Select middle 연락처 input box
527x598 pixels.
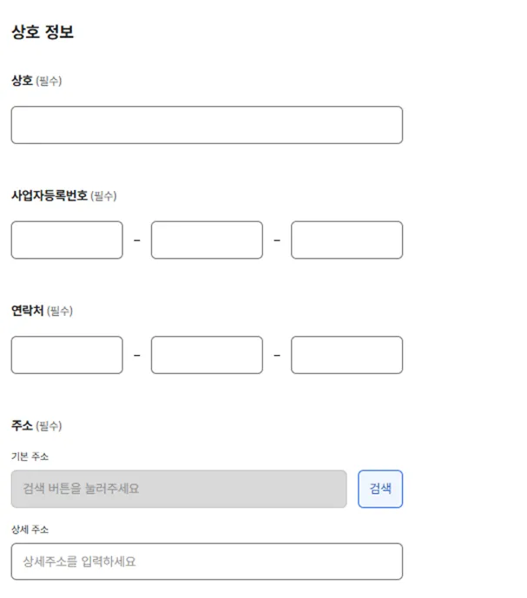tap(207, 355)
